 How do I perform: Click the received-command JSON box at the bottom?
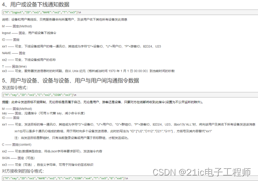[x=130, y=178]
